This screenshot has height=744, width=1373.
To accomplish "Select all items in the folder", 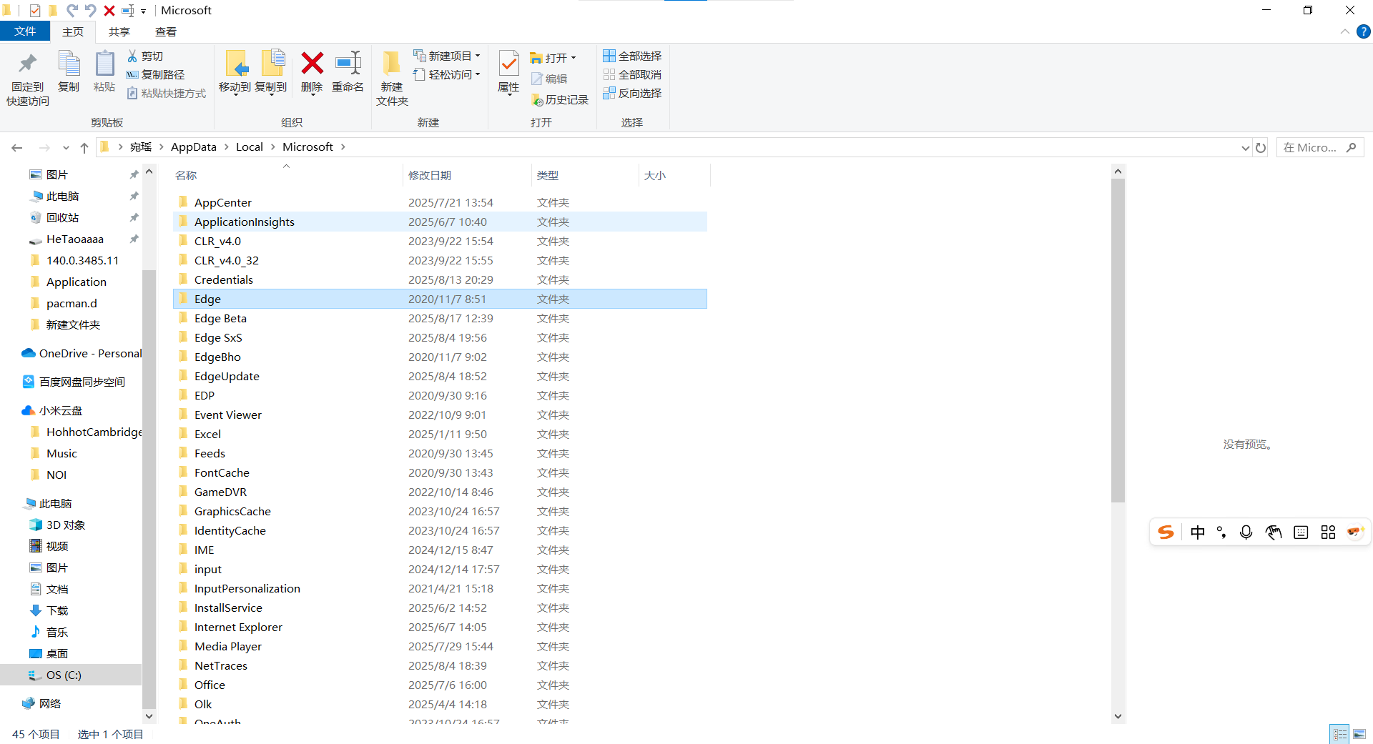I will tap(632, 56).
